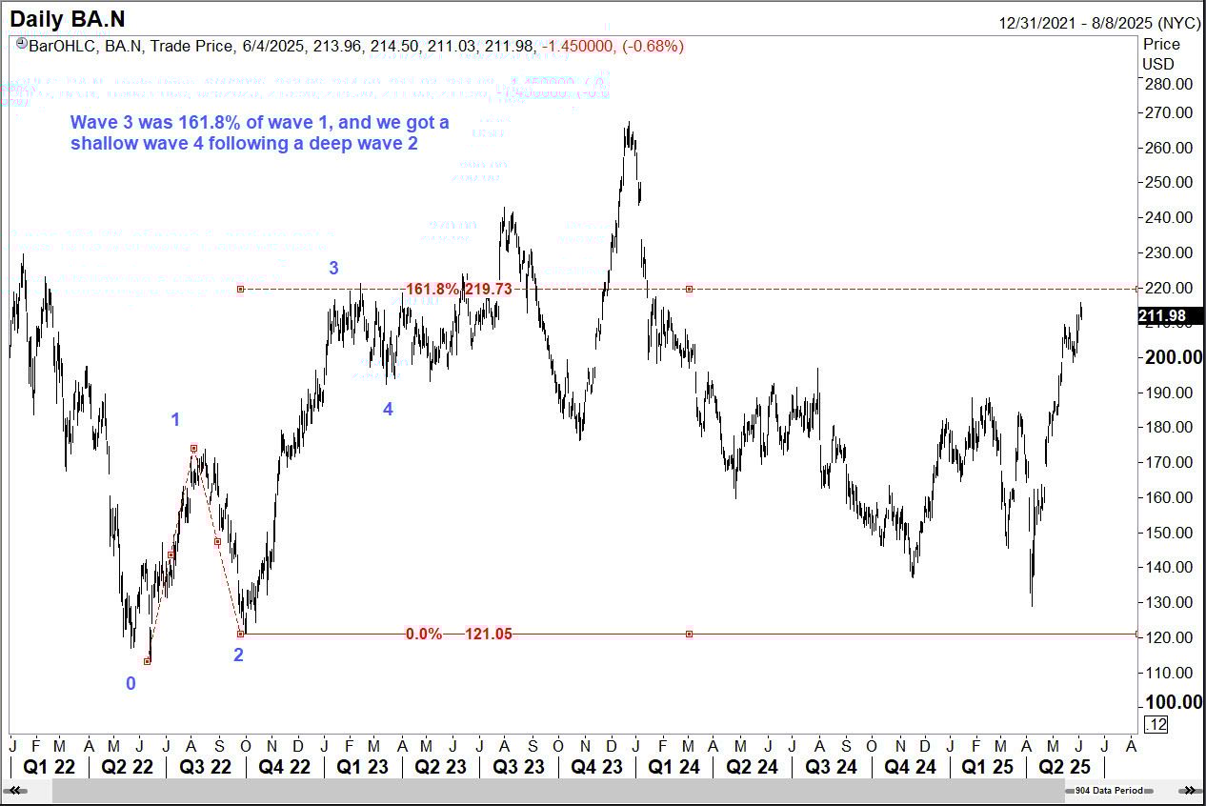This screenshot has height=806, width=1206.
Task: Select the blue Wave 3 annotation text
Action: (260, 133)
